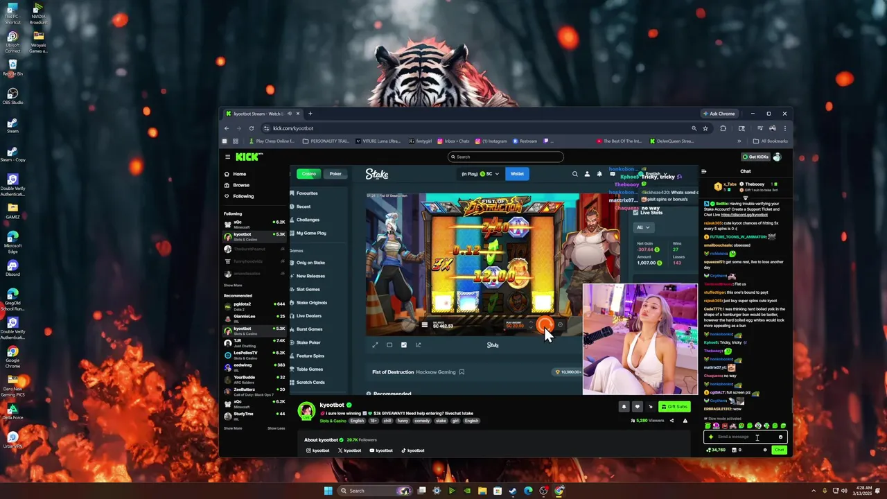This screenshot has height=499, width=887.
Task: Open the user profile avatar menu
Action: pyautogui.click(x=777, y=157)
